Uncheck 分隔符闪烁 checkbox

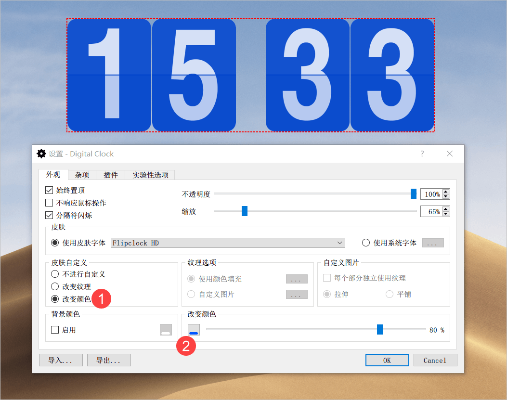point(49,215)
